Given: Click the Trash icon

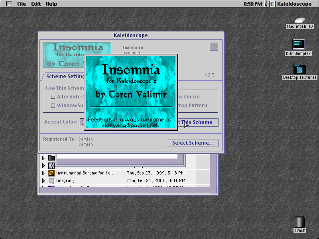Looking at the screenshot, I should (300, 222).
